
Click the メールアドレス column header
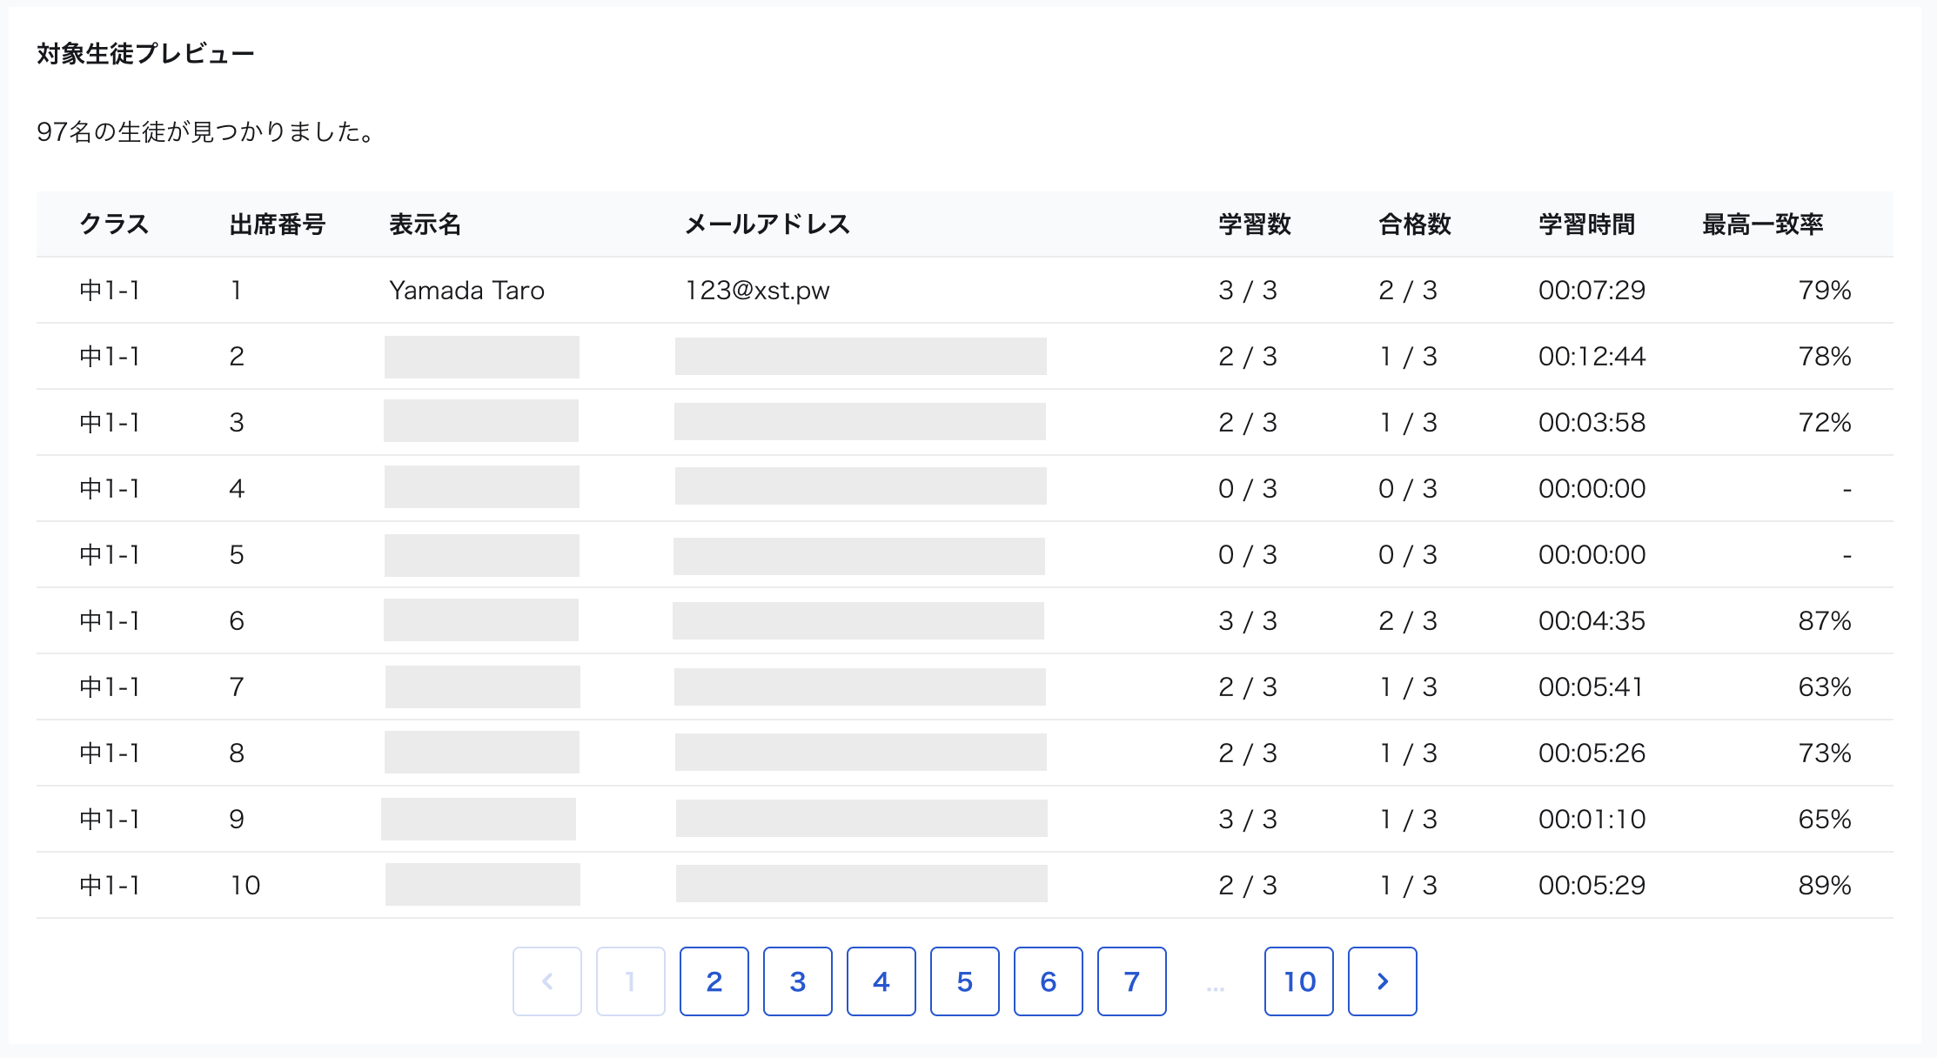[x=767, y=224]
